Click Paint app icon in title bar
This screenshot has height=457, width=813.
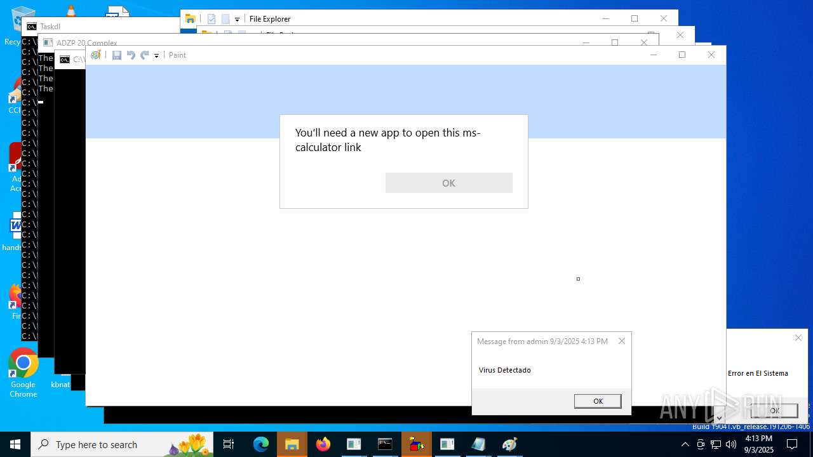coord(96,55)
